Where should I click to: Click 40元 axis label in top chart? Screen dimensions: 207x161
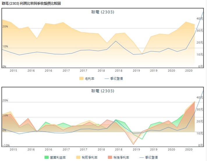[200, 19]
